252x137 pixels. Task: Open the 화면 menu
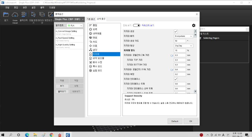[x=25, y=8]
